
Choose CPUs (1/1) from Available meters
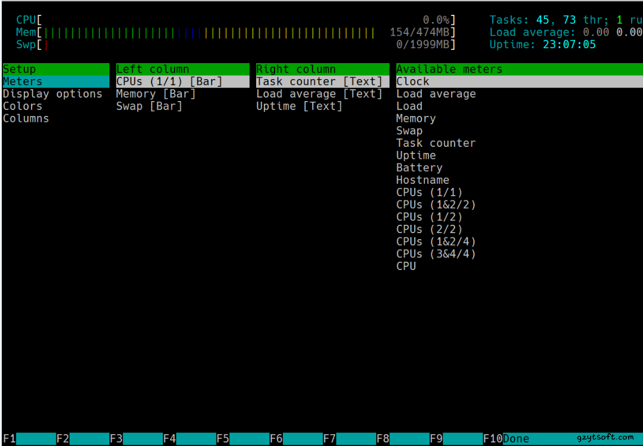pyautogui.click(x=429, y=193)
